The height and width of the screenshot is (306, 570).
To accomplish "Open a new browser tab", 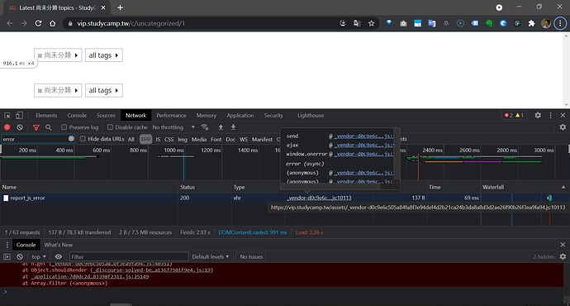I will click(x=120, y=7).
